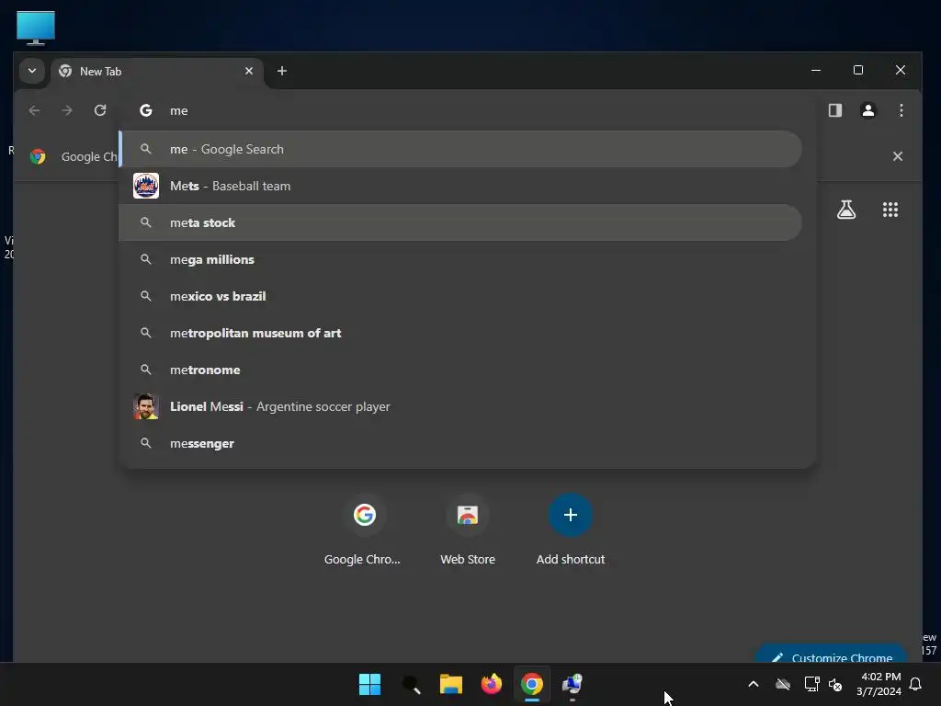Minimize the Chrome window
The image size is (941, 706).
click(816, 70)
